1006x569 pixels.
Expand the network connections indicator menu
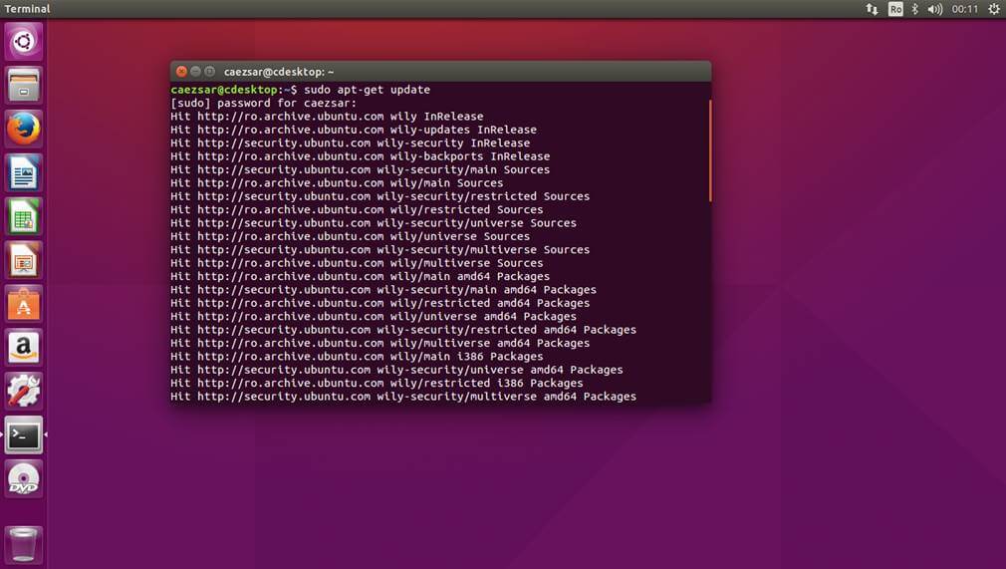point(872,9)
